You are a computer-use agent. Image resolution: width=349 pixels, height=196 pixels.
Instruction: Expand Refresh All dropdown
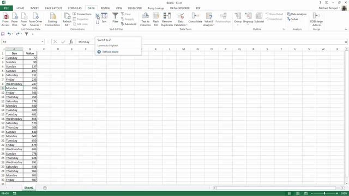(67, 23)
